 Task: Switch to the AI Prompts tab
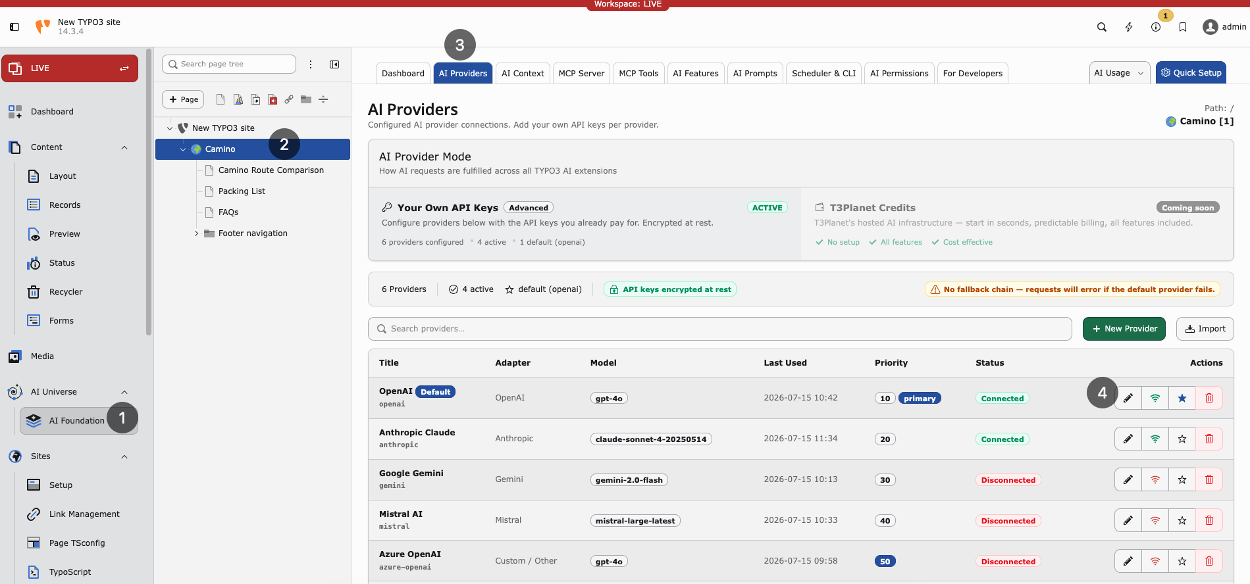coord(755,74)
